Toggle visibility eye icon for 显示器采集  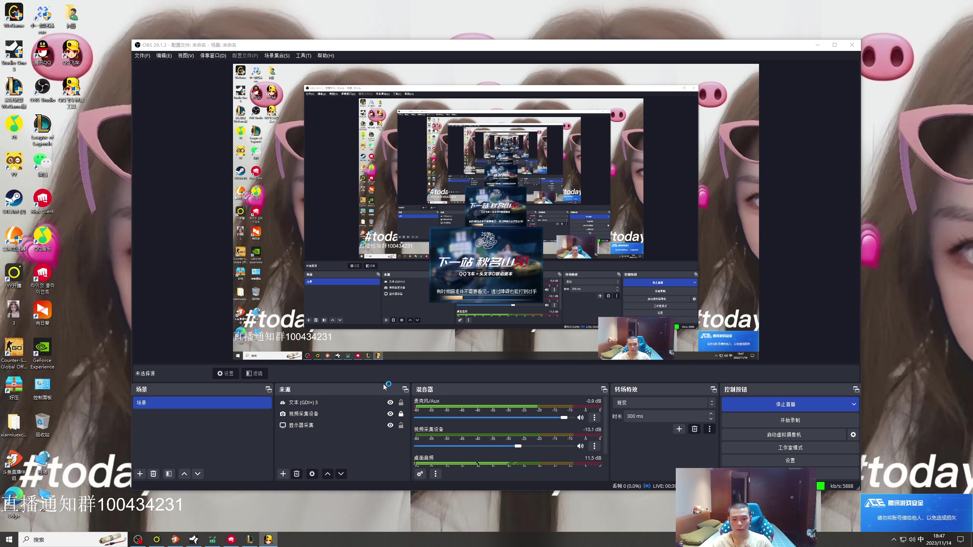coord(390,425)
